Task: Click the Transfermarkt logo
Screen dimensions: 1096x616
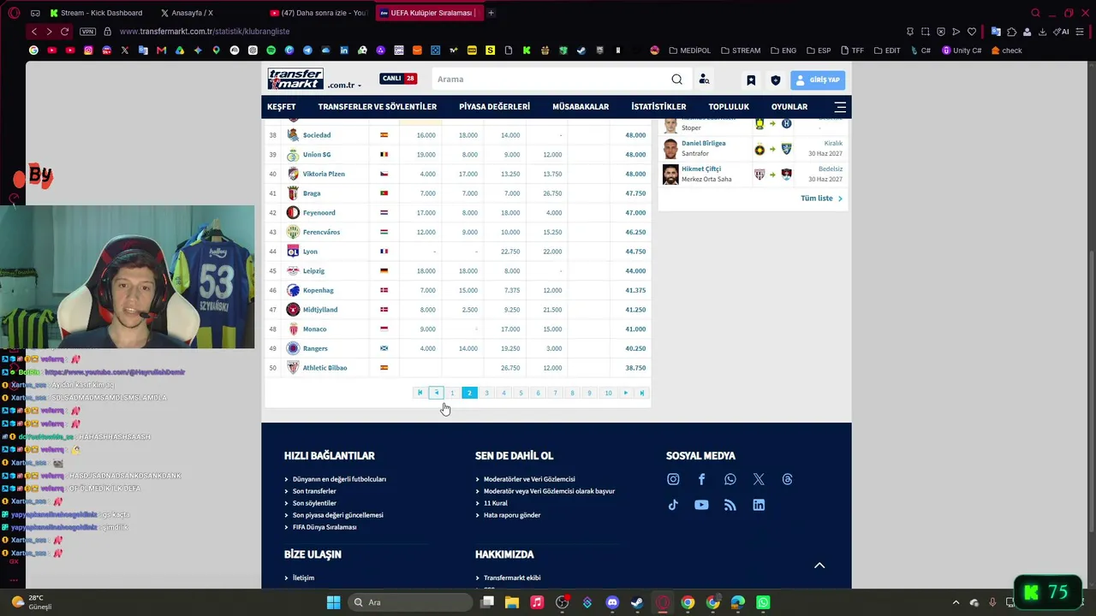Action: pos(295,79)
